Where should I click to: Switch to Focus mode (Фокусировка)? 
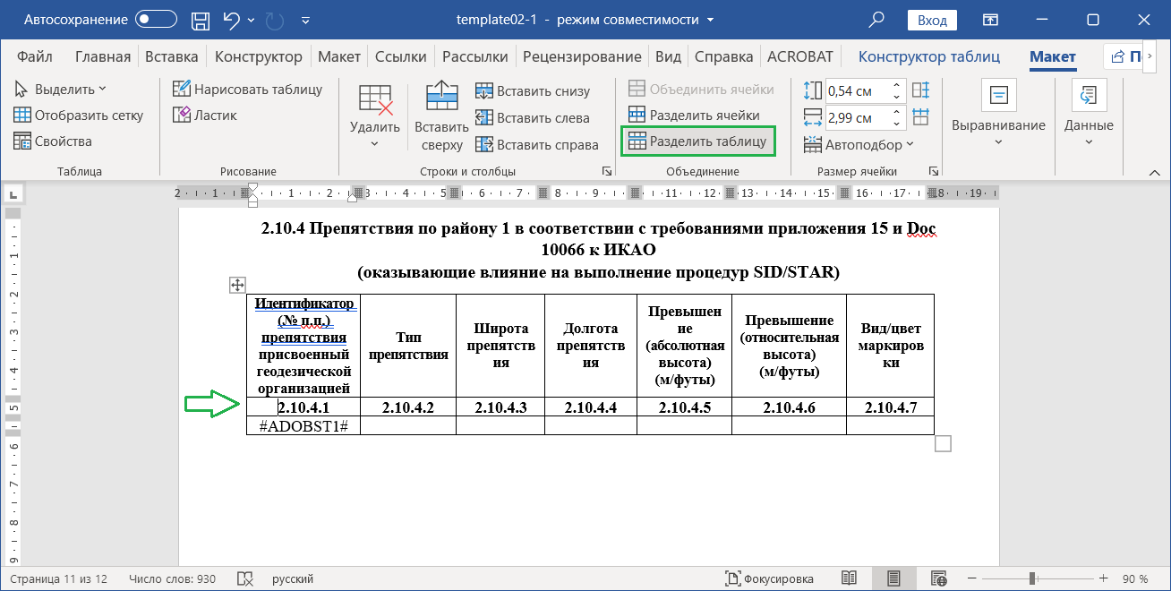[769, 578]
